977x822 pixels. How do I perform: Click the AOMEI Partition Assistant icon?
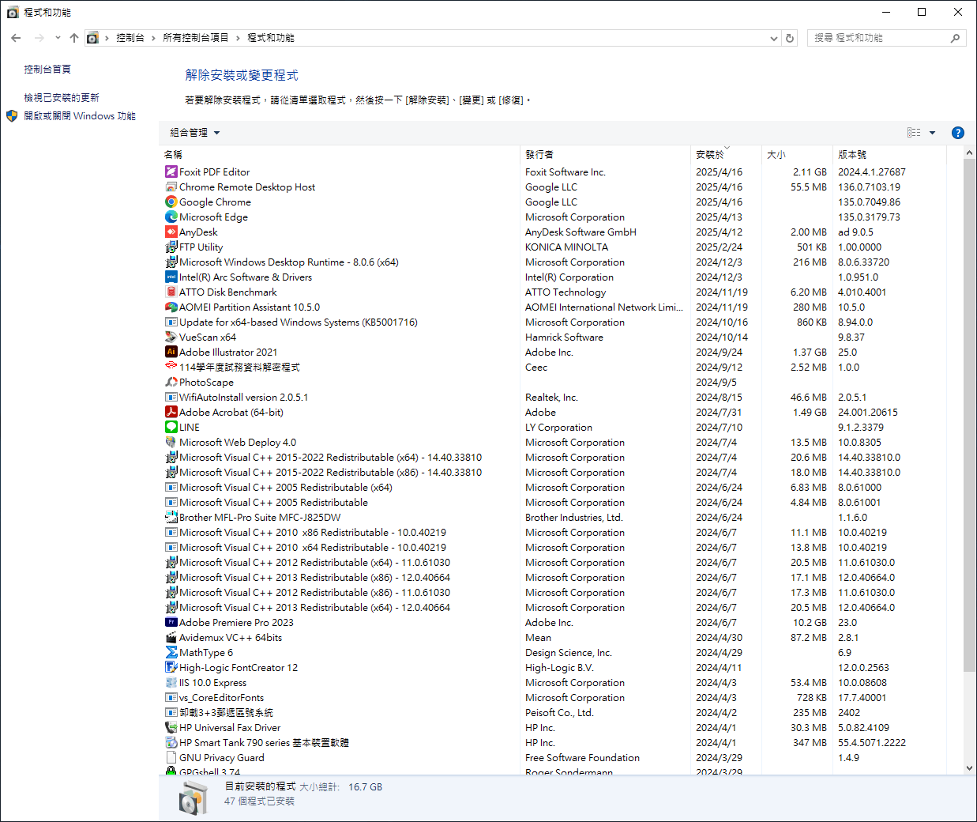coord(171,307)
